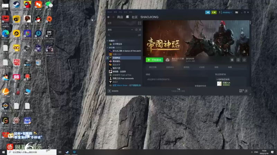277x155 pixels.
Task: Go forward with Steam's right arrow
Action: click(113, 17)
